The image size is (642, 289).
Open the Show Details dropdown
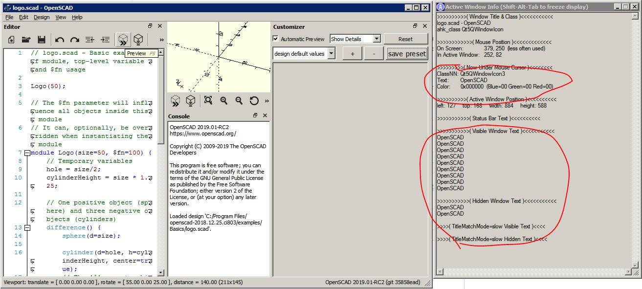[355, 39]
